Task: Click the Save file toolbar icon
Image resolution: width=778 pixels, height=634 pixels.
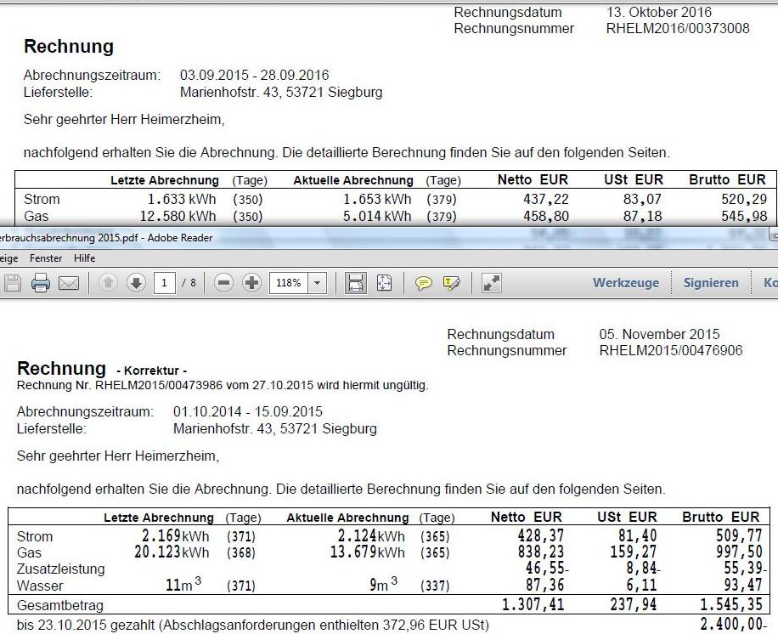Action: [12, 283]
